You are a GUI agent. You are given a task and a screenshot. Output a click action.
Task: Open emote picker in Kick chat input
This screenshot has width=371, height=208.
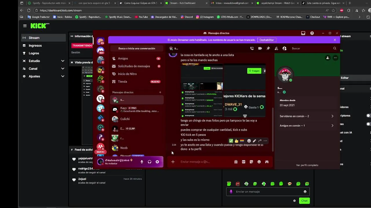pyautogui.click(x=305, y=192)
